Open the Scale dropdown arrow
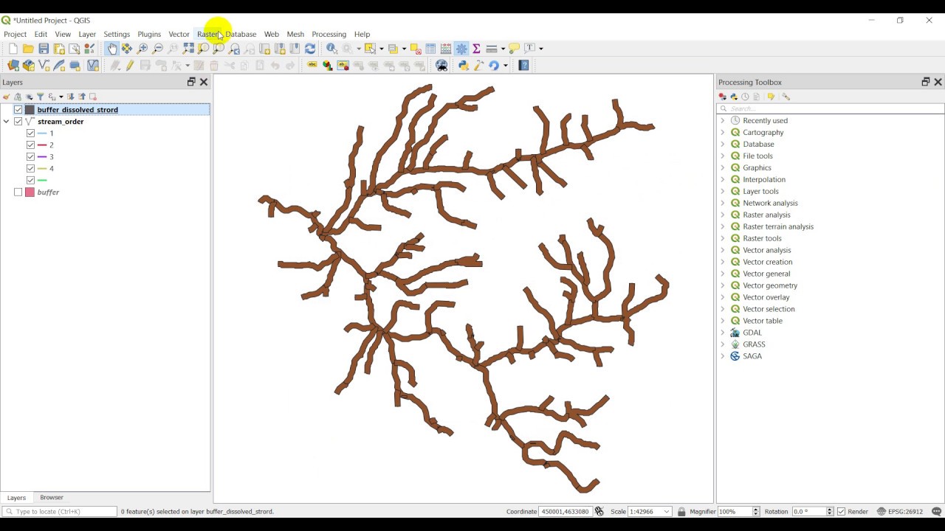 coord(667,511)
